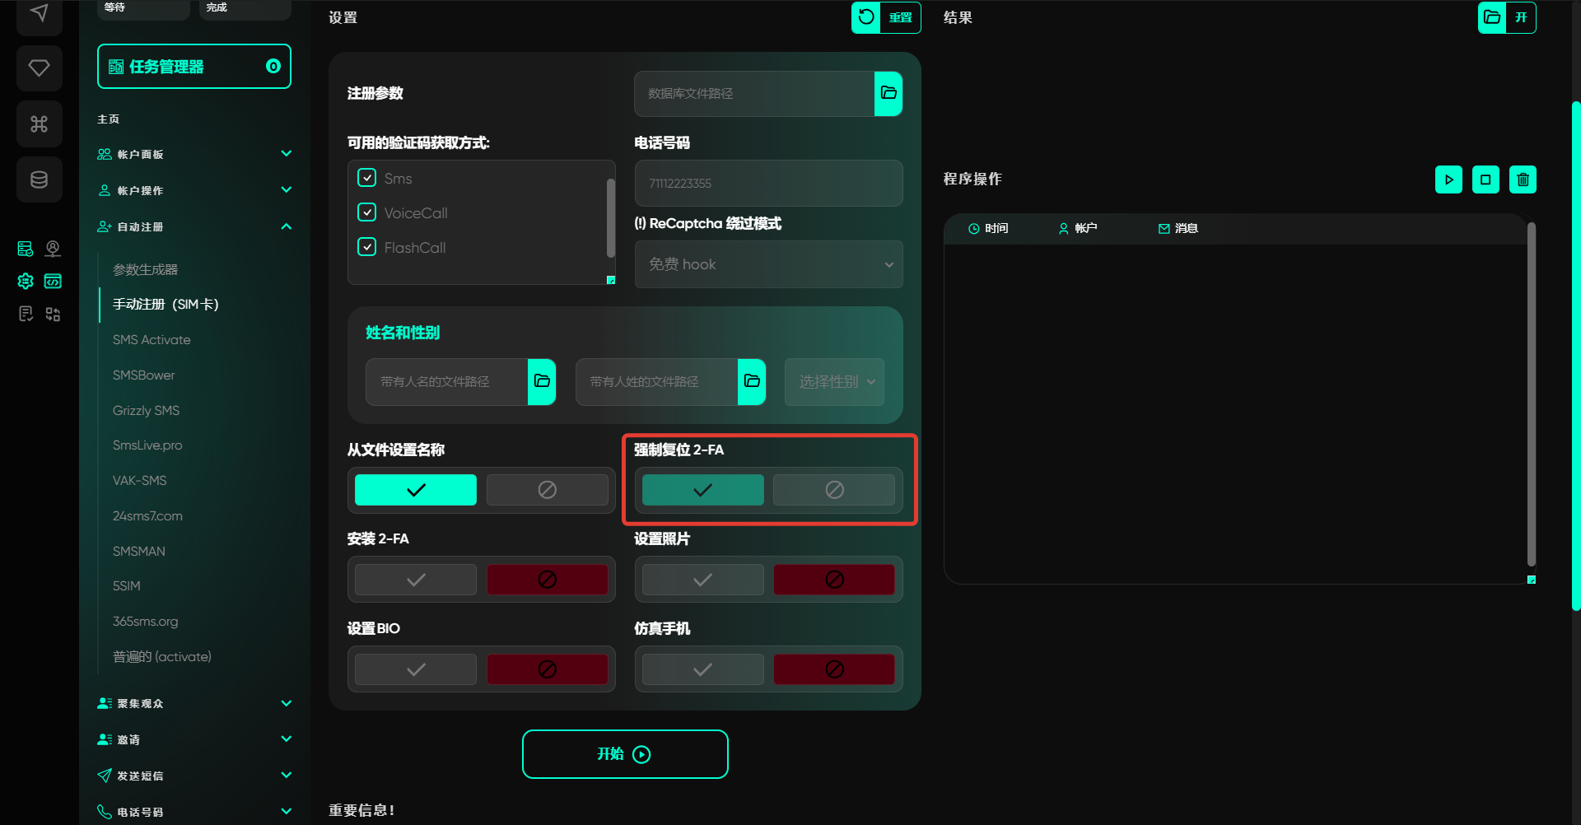Enable the 安装 2-FA checkmark toggle
Screen dimensions: 1581x825
(x=416, y=580)
